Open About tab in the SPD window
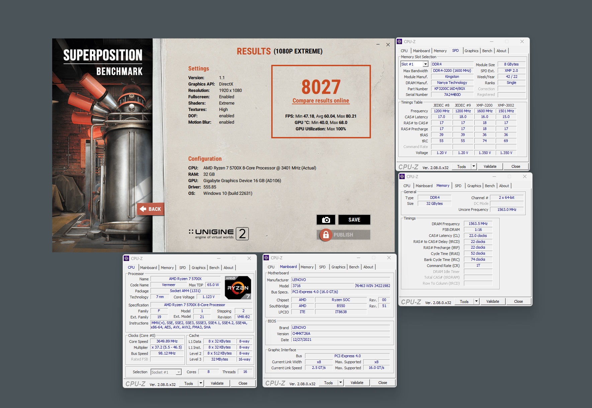592x408 pixels. pyautogui.click(x=501, y=51)
